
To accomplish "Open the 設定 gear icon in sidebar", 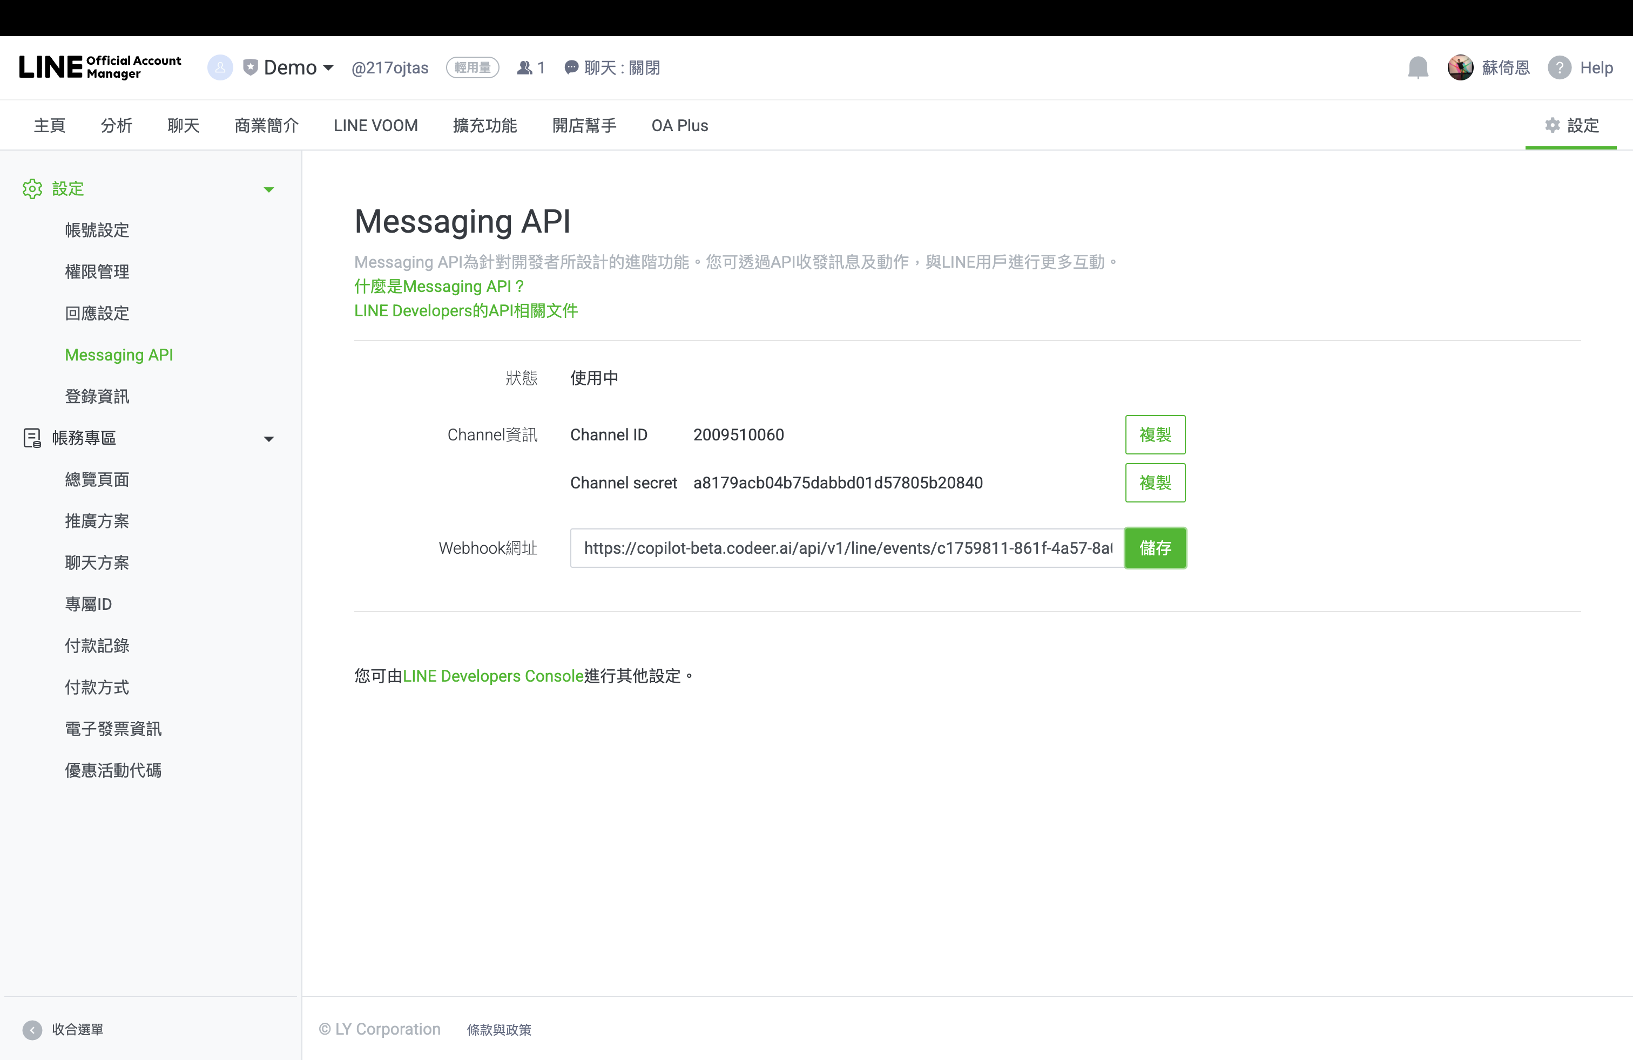I will click(x=32, y=188).
